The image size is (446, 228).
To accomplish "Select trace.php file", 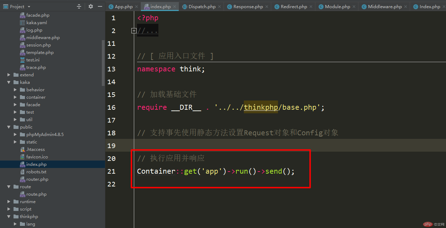I will [x=36, y=67].
